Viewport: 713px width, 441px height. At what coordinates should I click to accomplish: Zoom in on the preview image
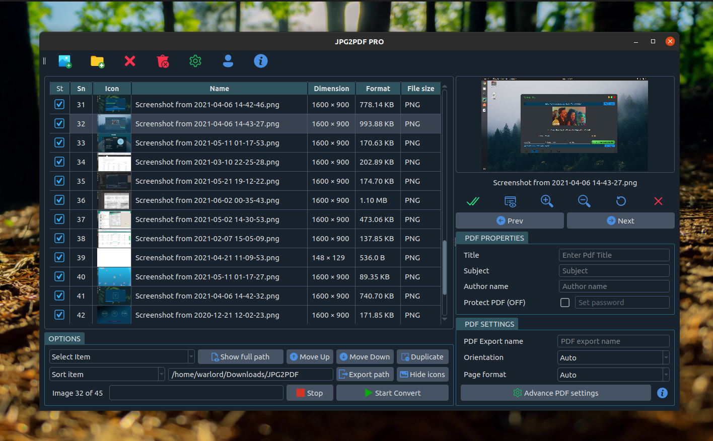point(547,201)
